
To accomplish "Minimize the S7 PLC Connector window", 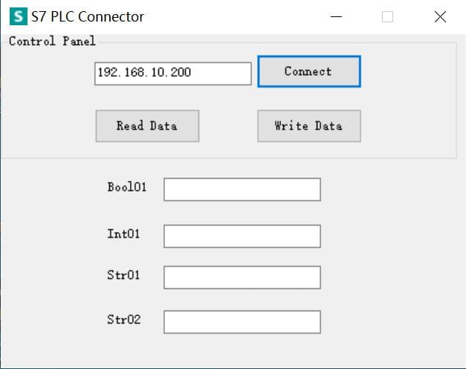I will click(336, 16).
